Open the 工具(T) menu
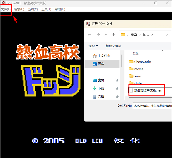The height and width of the screenshot is (158, 172). pos(46,9)
